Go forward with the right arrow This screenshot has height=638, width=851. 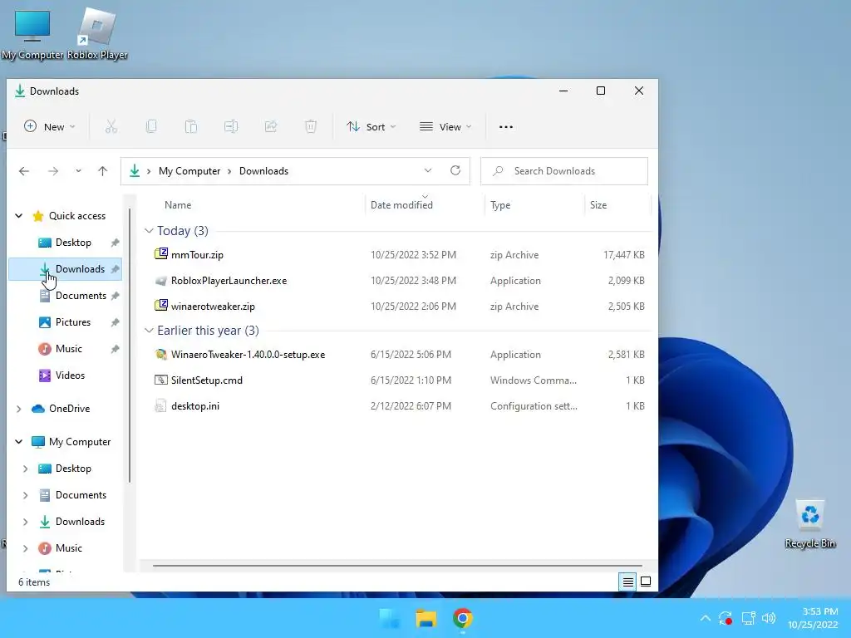coord(53,171)
